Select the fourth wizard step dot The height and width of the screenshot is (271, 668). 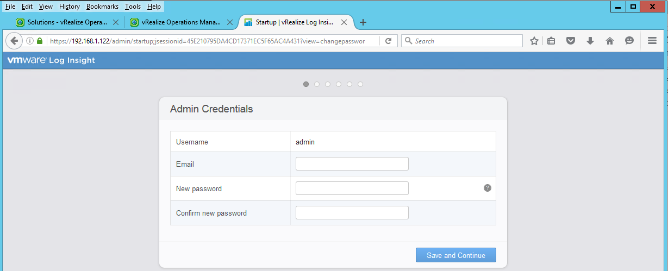[339, 84]
